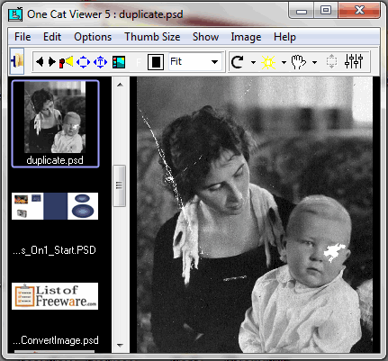Click the duplicate.psd file name label

[55, 160]
